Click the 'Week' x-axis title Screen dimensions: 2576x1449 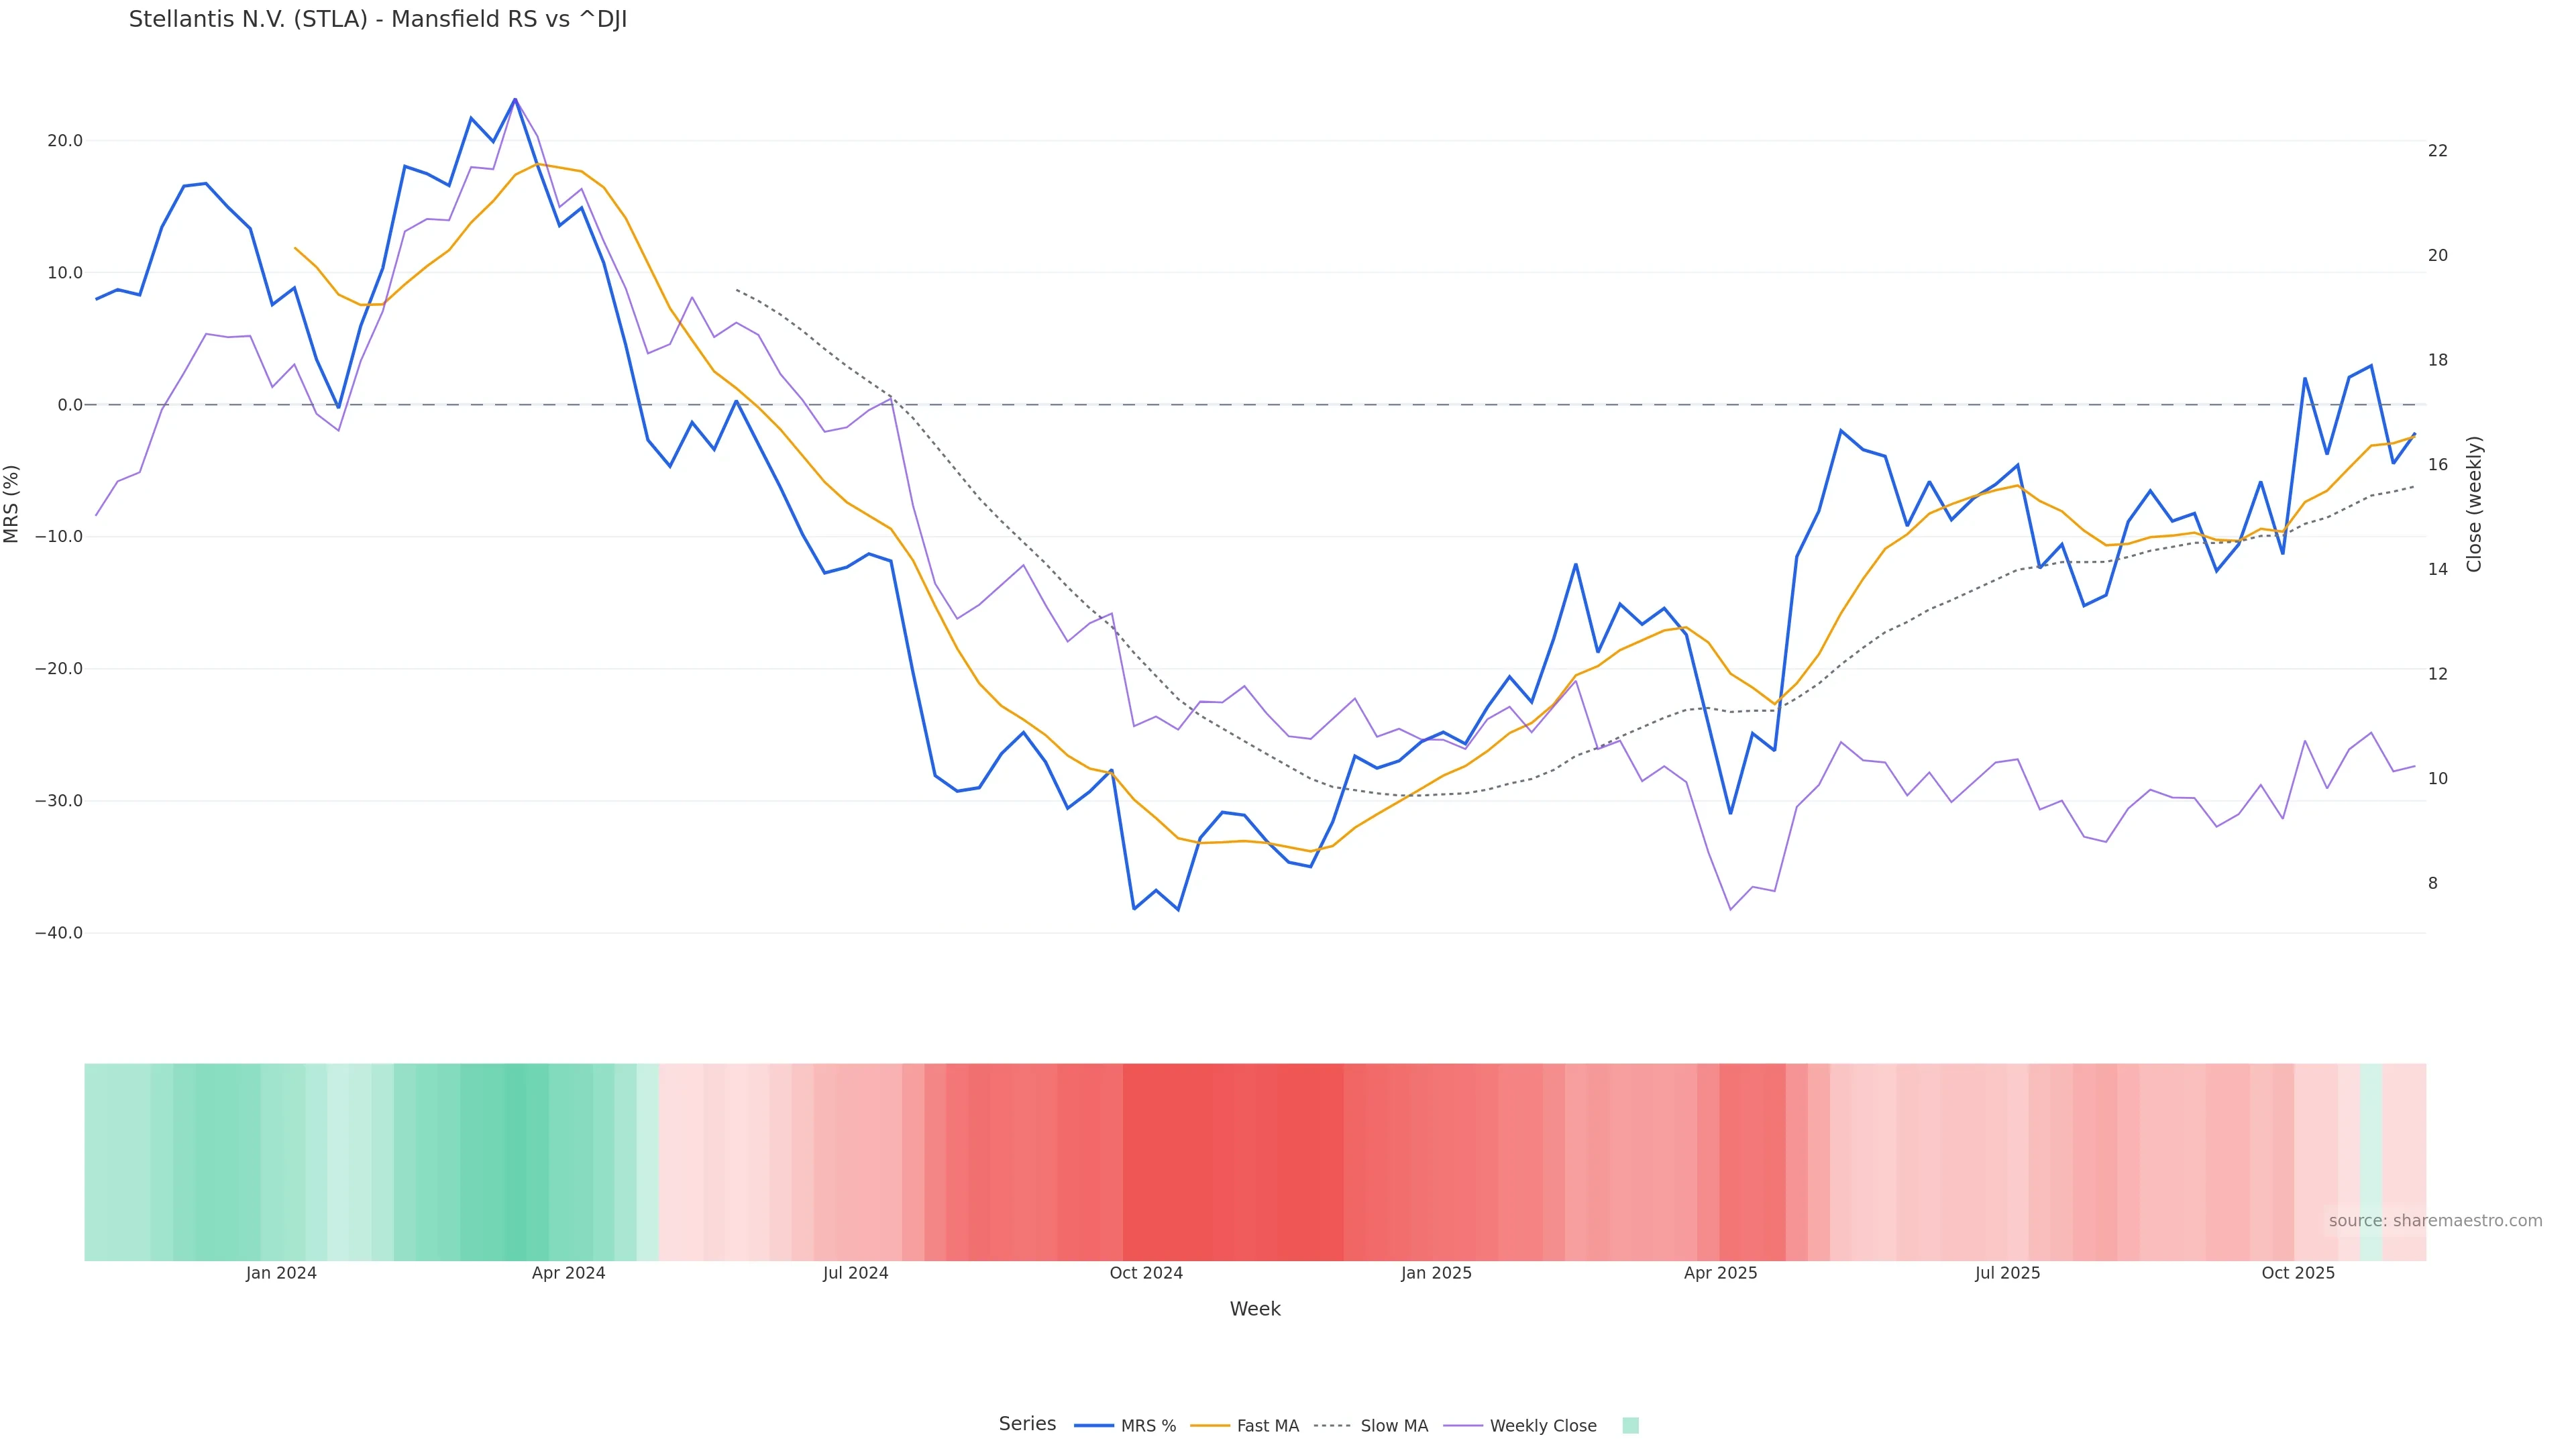click(x=1255, y=1309)
